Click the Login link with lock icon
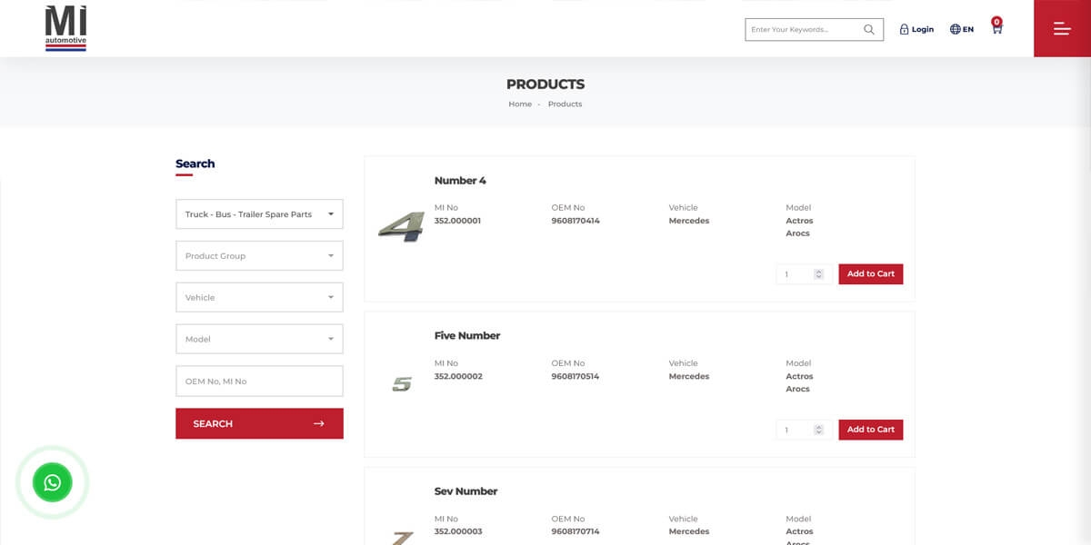1091x545 pixels. [916, 29]
